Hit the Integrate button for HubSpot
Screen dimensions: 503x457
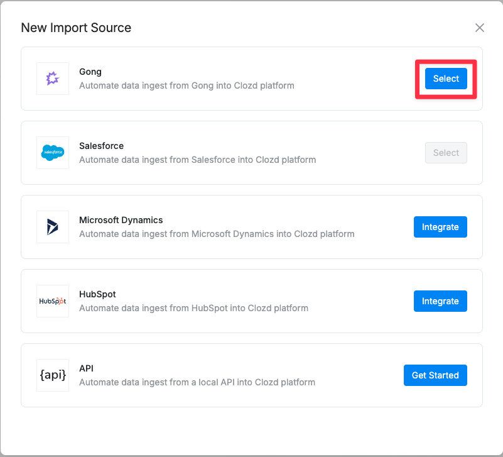pos(440,301)
